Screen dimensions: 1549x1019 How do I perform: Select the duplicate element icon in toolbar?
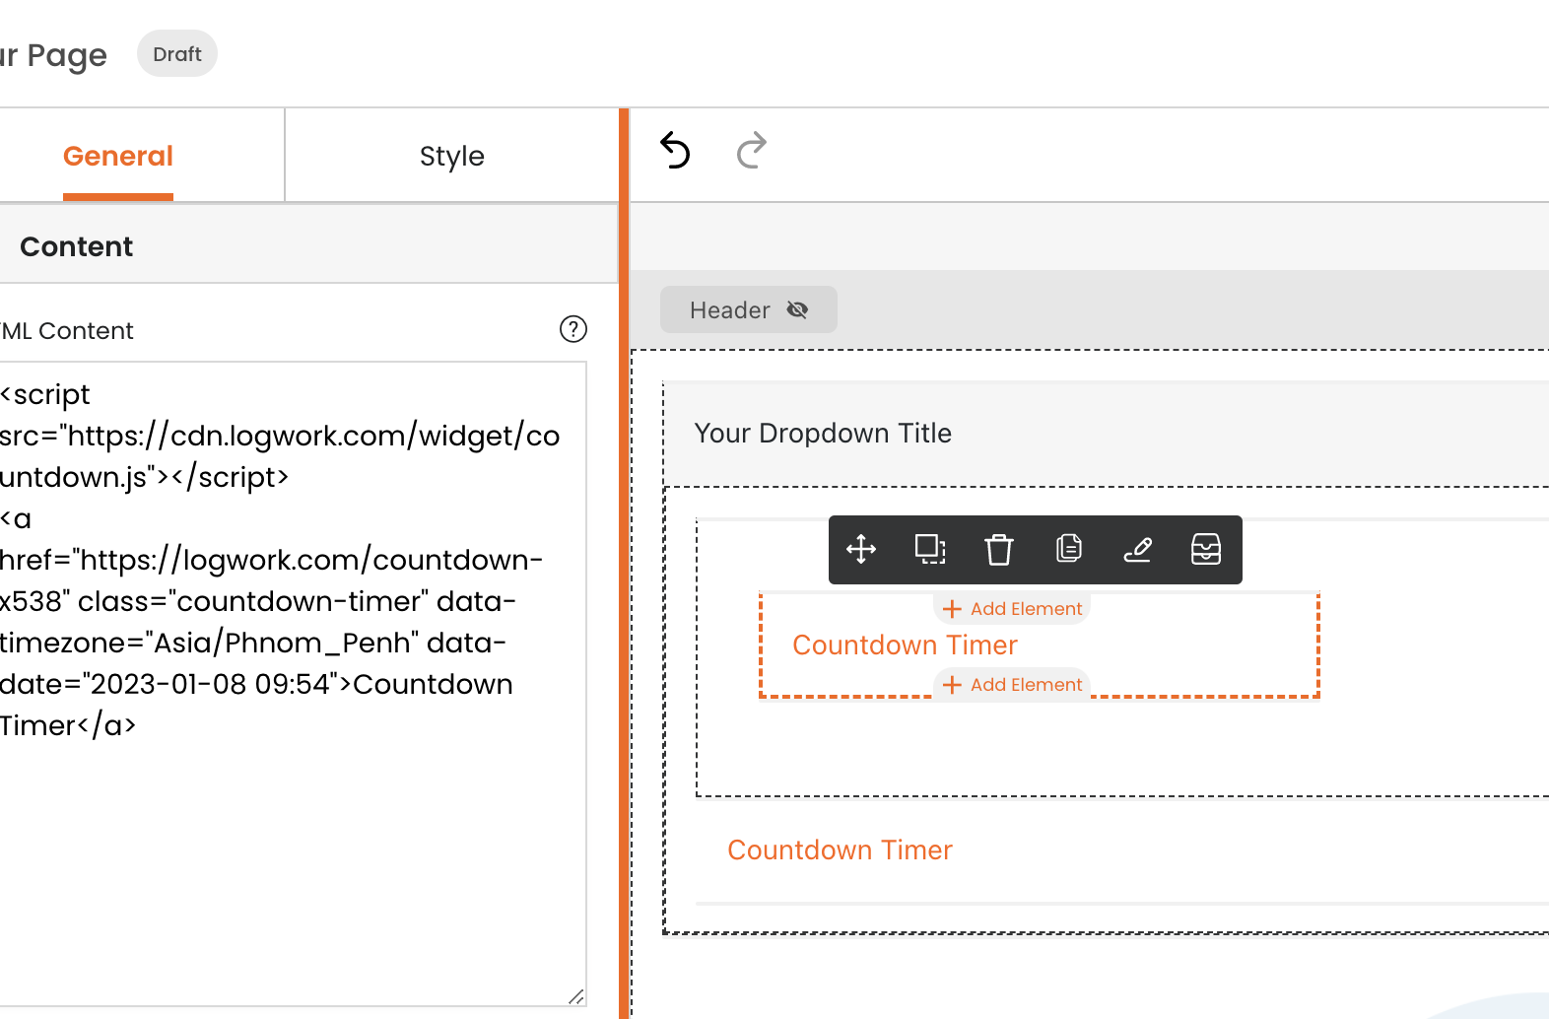(930, 549)
